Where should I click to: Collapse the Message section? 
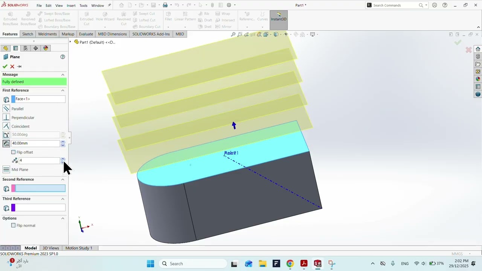point(63,75)
